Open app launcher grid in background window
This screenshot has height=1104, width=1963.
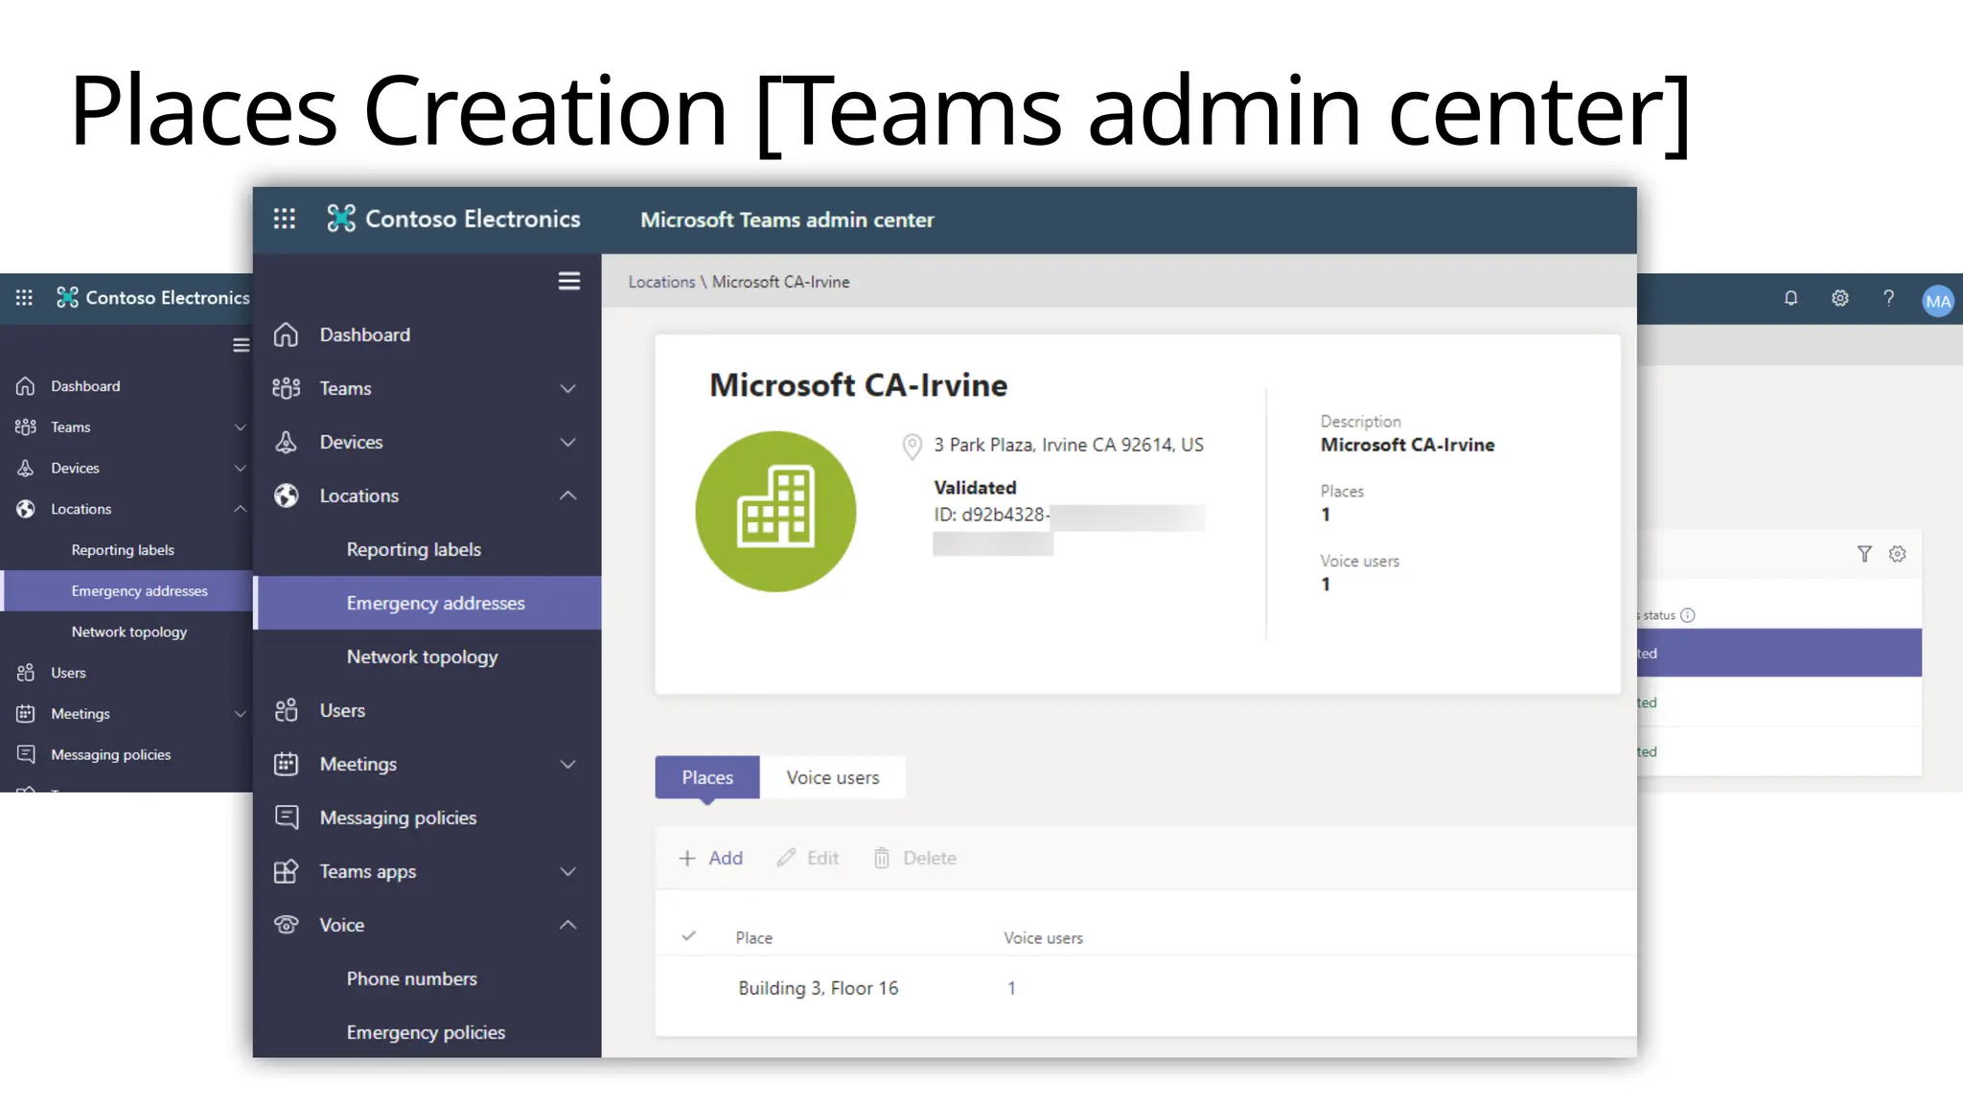click(24, 297)
